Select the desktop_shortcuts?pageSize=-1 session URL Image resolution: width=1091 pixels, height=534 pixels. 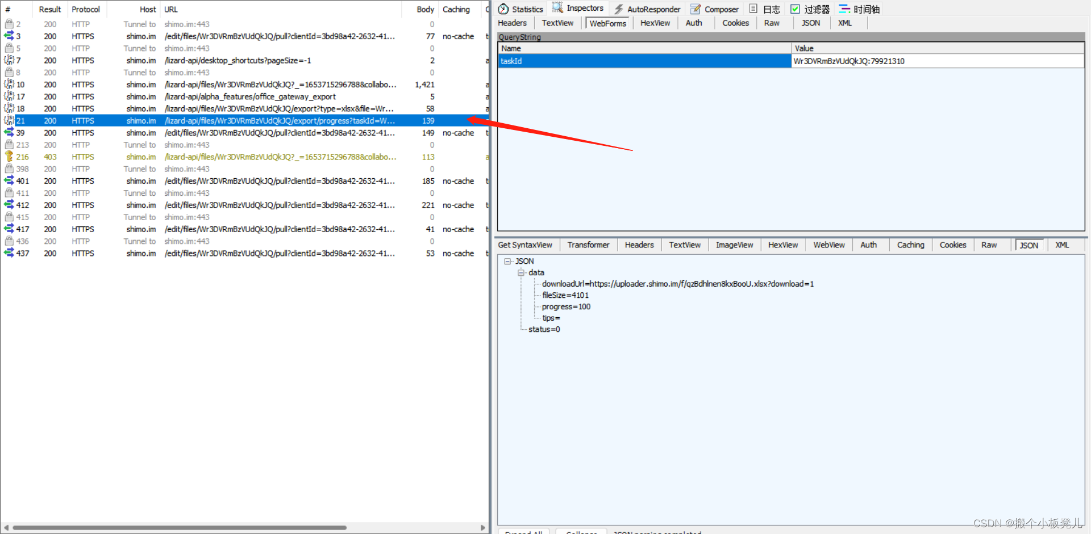pos(238,60)
